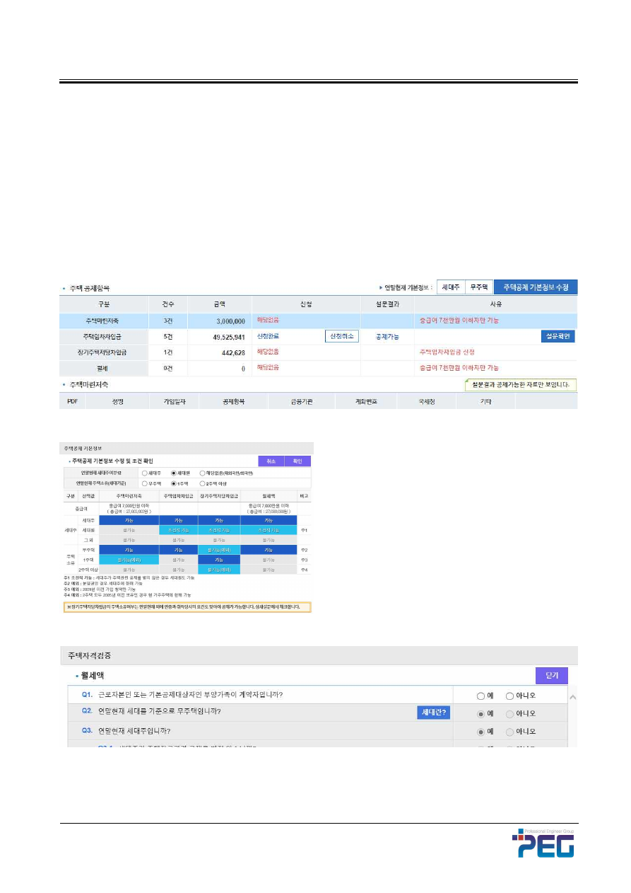Select the 주택마련저축 row
The width and height of the screenshot is (631, 893).
(x=104, y=321)
